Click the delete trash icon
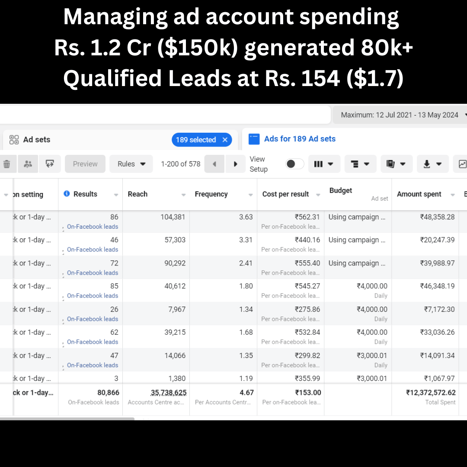The height and width of the screenshot is (467, 467). coord(7,164)
